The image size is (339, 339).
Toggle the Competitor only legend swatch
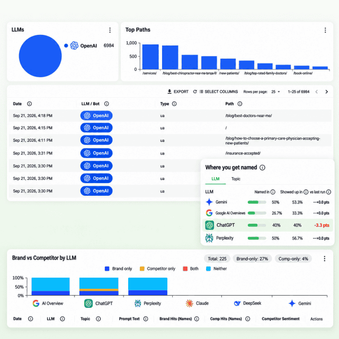tap(142, 269)
